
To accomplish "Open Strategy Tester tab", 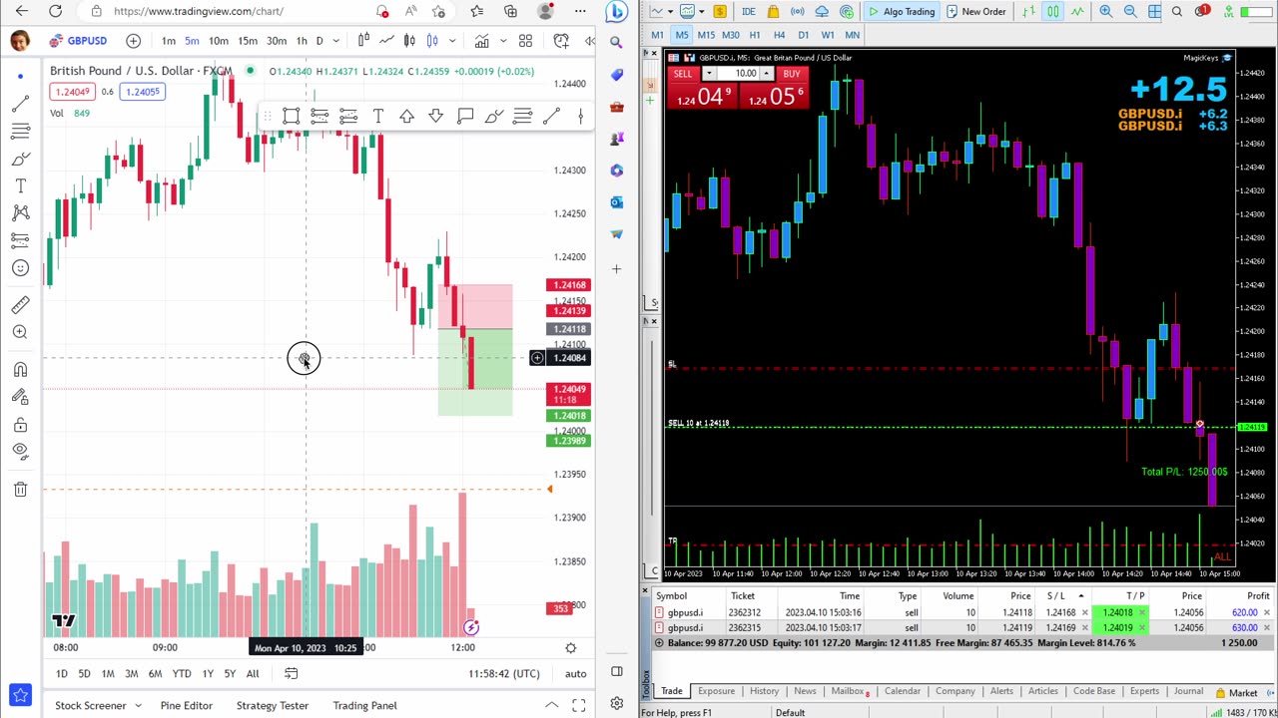I will [273, 705].
